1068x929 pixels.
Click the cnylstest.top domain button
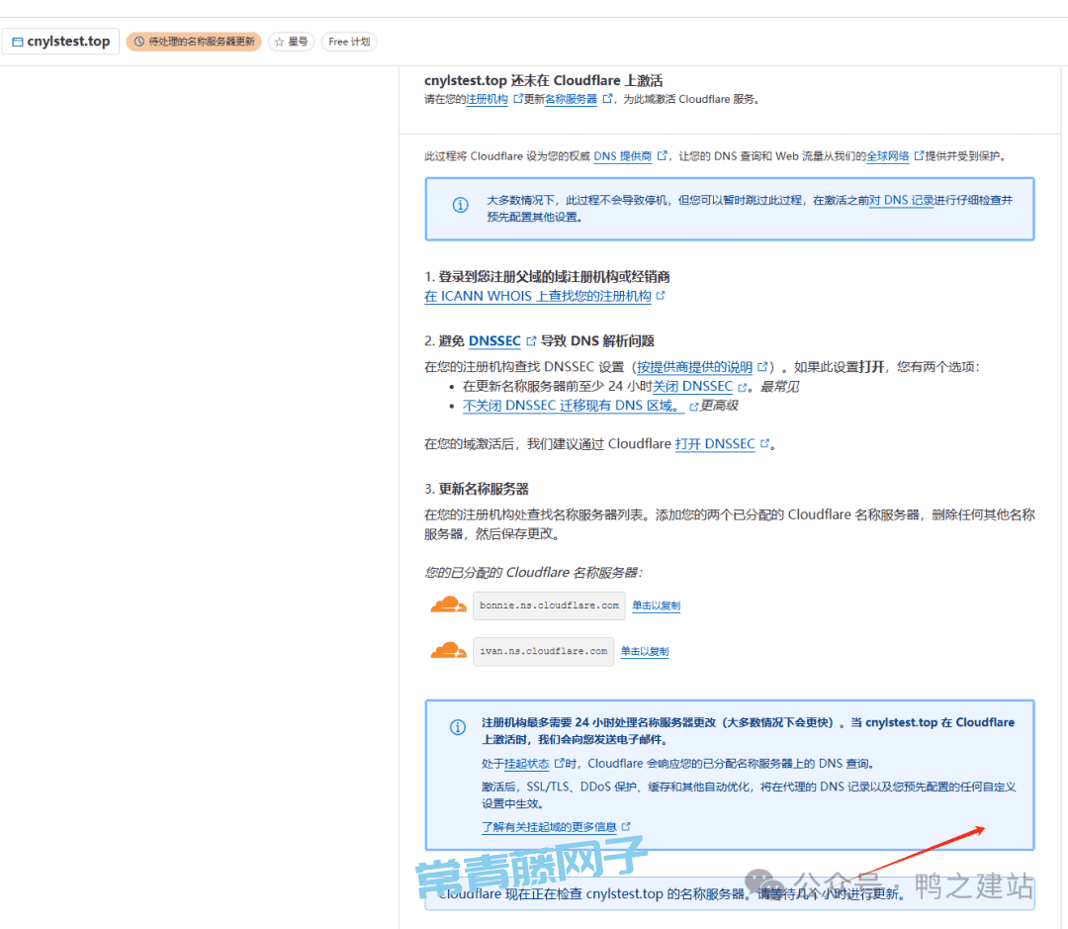pos(60,42)
